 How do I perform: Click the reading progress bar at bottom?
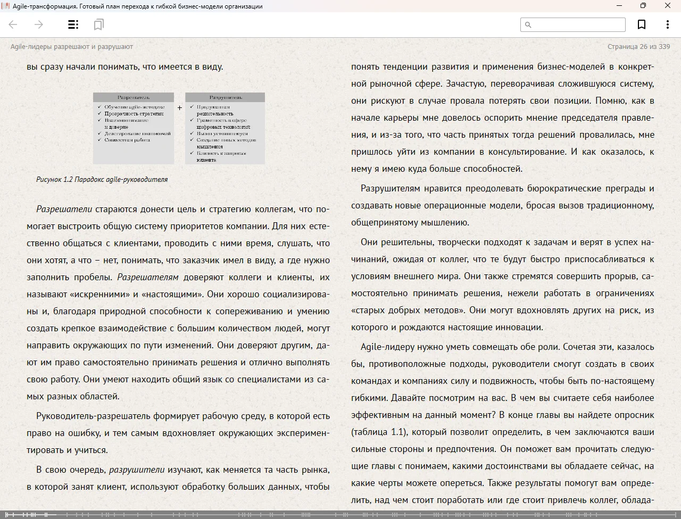click(340, 514)
